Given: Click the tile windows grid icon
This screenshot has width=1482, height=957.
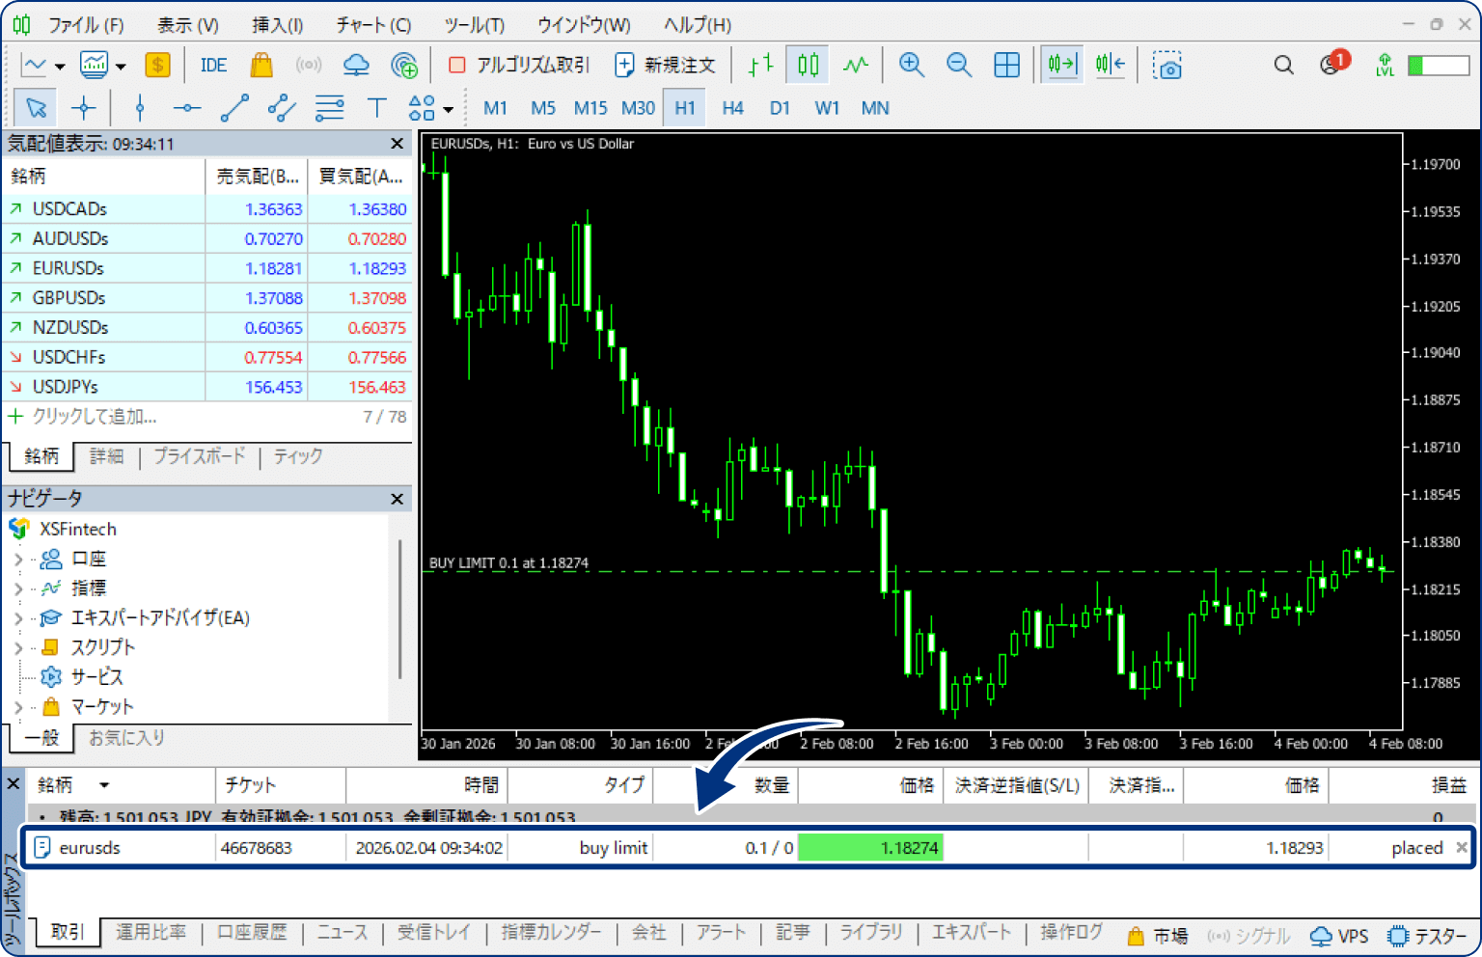Looking at the screenshot, I should [x=1006, y=65].
